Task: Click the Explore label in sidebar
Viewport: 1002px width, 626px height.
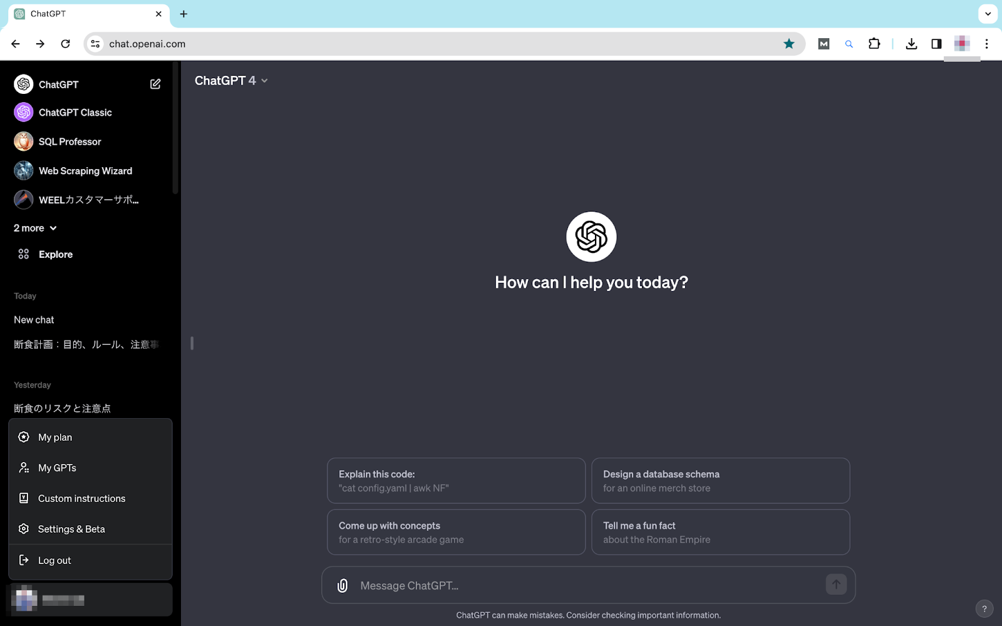Action: pyautogui.click(x=56, y=254)
